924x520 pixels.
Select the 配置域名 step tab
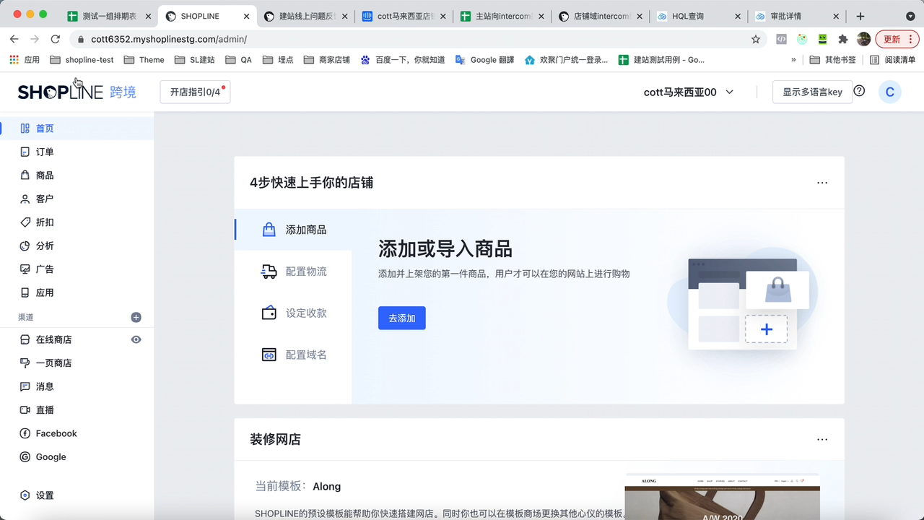(x=293, y=355)
